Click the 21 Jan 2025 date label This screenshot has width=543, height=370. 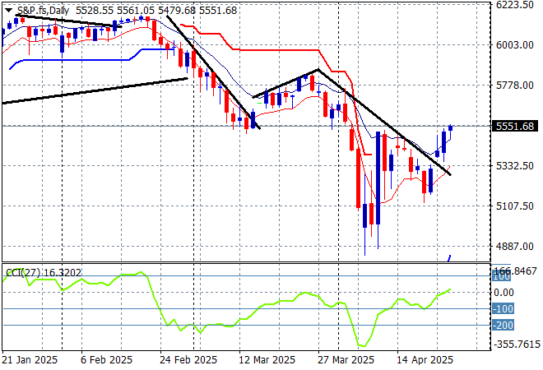[x=30, y=360]
